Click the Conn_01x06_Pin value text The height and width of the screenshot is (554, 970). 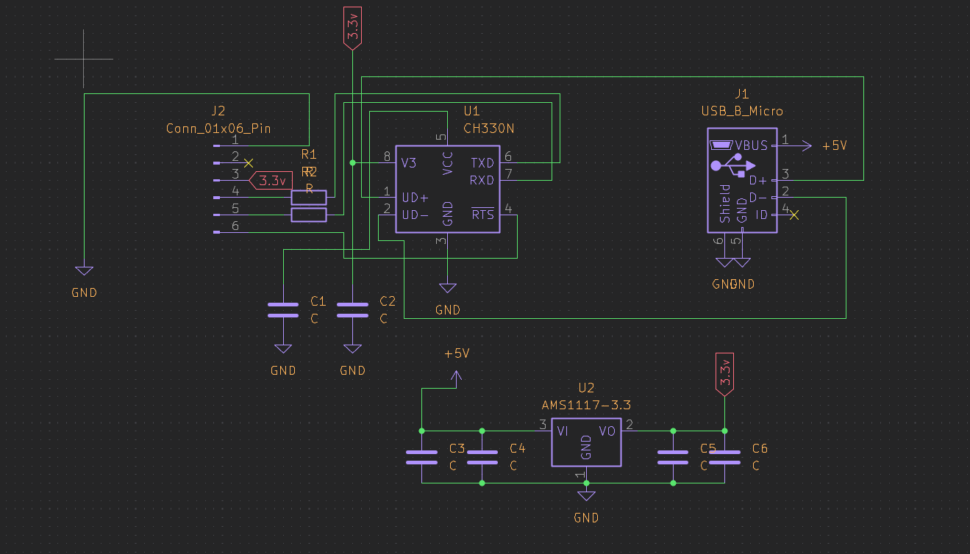[x=218, y=129]
